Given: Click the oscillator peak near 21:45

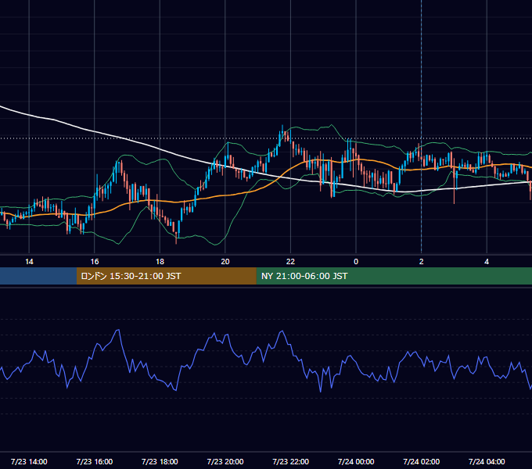Looking at the screenshot, I should tap(282, 331).
